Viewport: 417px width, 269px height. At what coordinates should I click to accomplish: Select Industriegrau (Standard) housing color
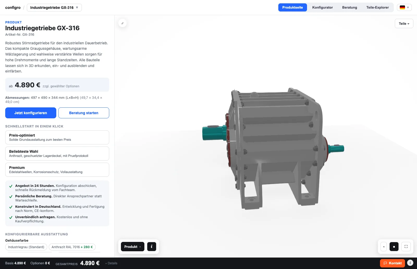(26, 247)
